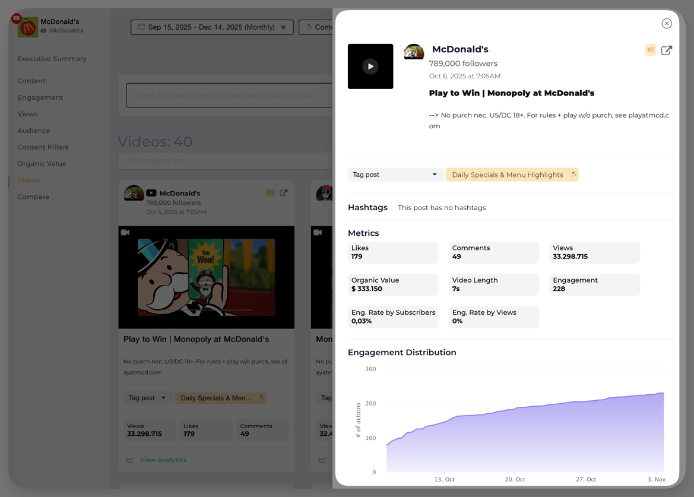Play the video thumbnail in detail panel
694x497 pixels.
370,67
